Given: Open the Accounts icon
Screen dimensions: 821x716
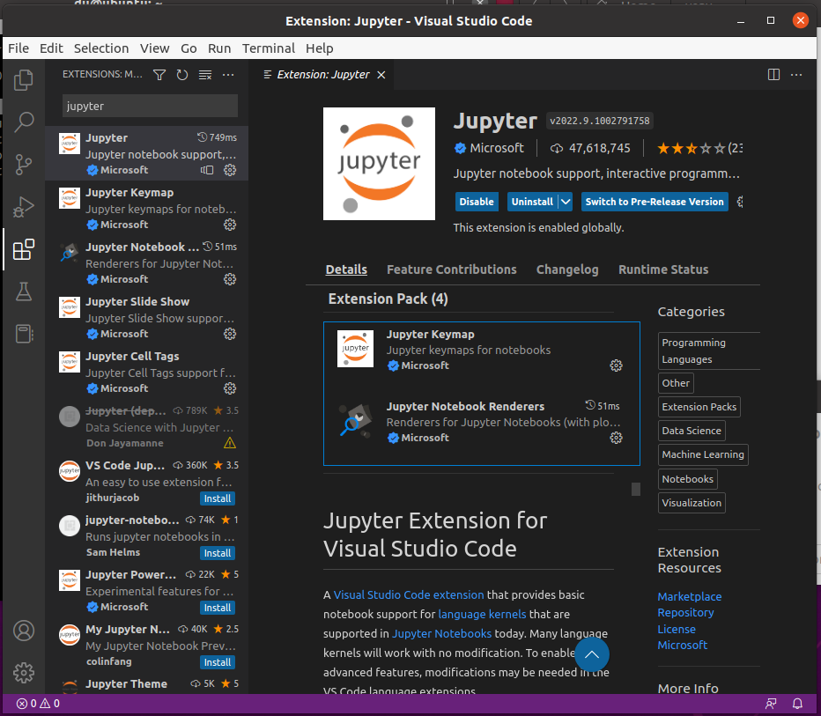Looking at the screenshot, I should (x=24, y=631).
